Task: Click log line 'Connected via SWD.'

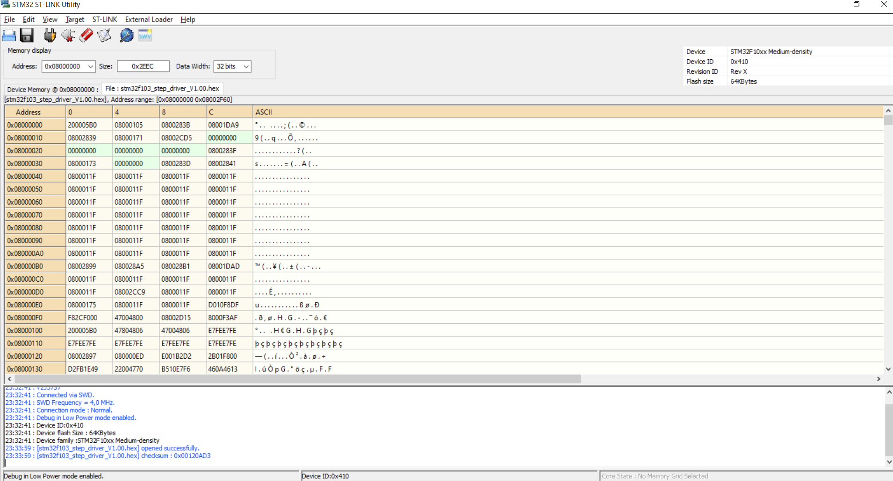Action: [50, 395]
